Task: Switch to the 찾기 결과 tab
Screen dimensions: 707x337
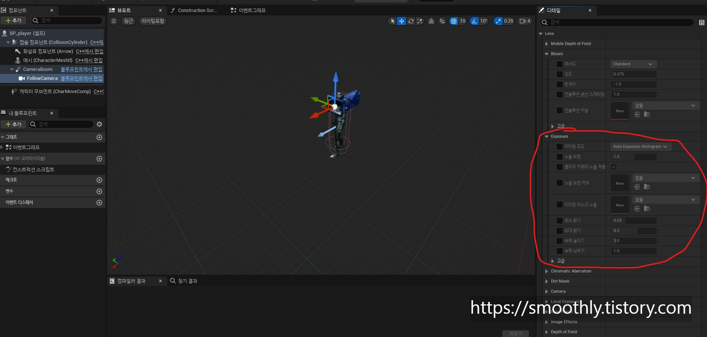Action: [x=184, y=281]
